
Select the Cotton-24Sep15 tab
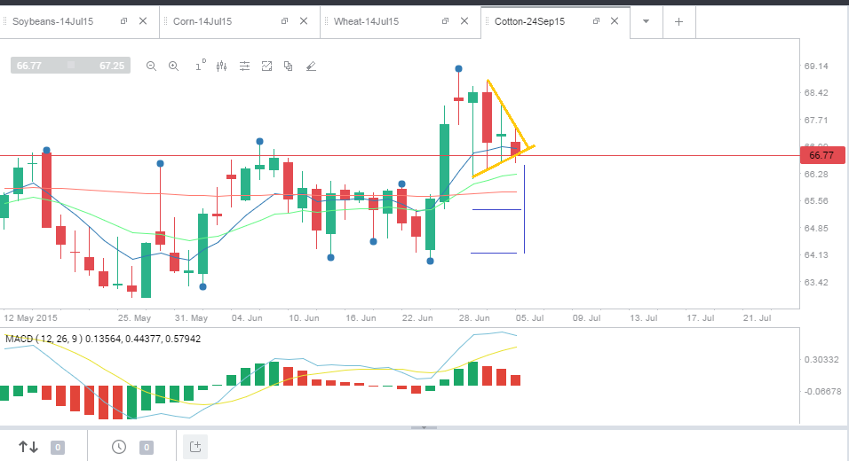tap(529, 21)
